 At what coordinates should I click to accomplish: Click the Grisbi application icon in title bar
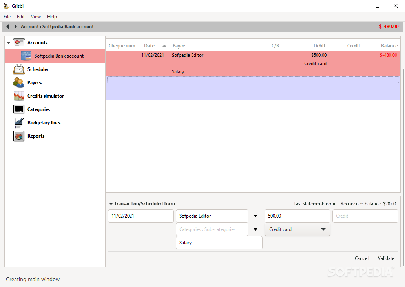(6, 5)
